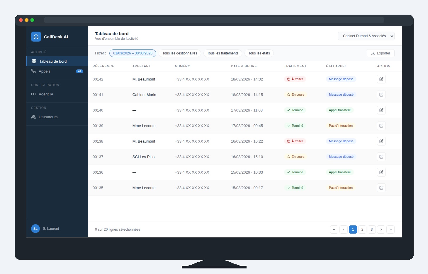Screen dimensions: 428x274
Task: Click the 0 sur 20 lignes sélectionnées text
Action: tap(118, 230)
